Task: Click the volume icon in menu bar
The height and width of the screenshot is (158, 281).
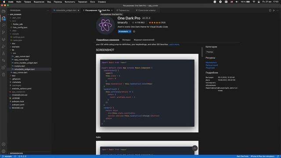Action: point(237,2)
